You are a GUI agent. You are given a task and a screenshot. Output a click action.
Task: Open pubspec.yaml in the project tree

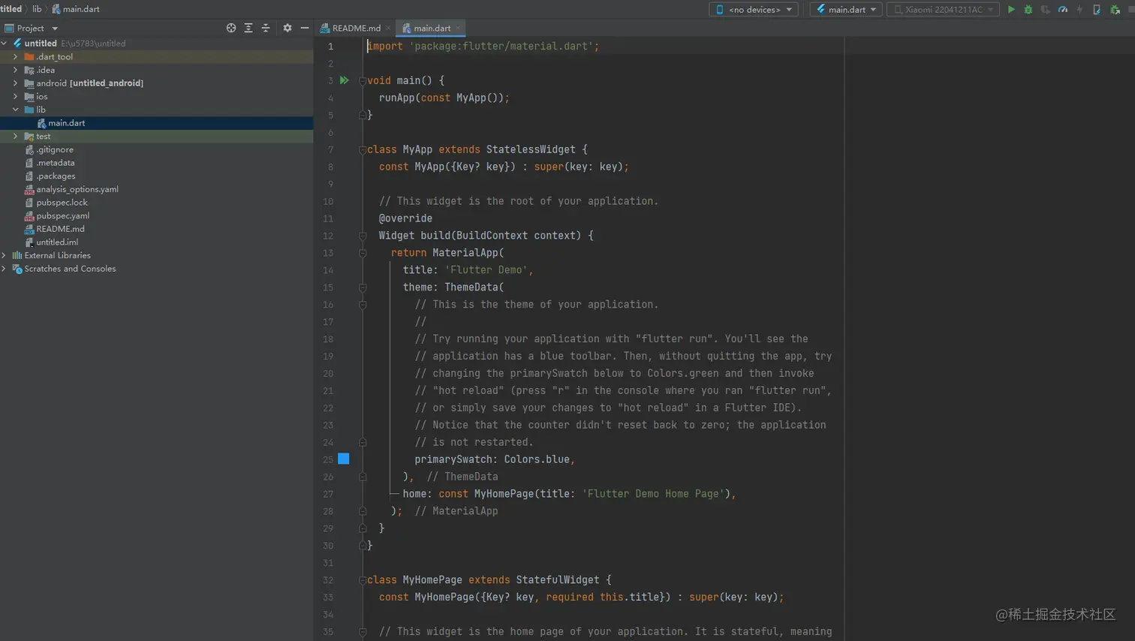tap(62, 216)
